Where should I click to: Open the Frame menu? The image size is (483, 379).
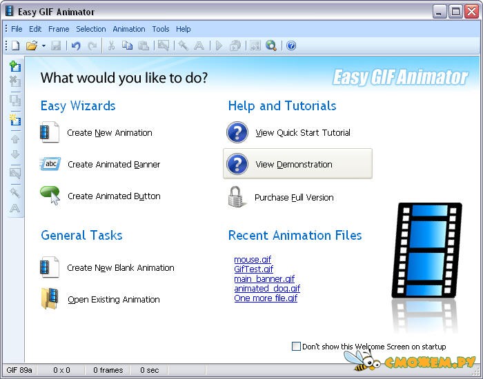click(x=59, y=29)
